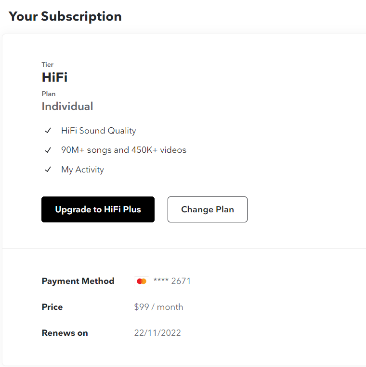
Task: Click the masked card number 2671
Action: pos(172,281)
